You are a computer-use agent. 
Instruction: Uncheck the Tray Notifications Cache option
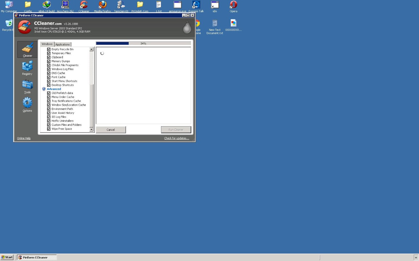tap(49, 101)
